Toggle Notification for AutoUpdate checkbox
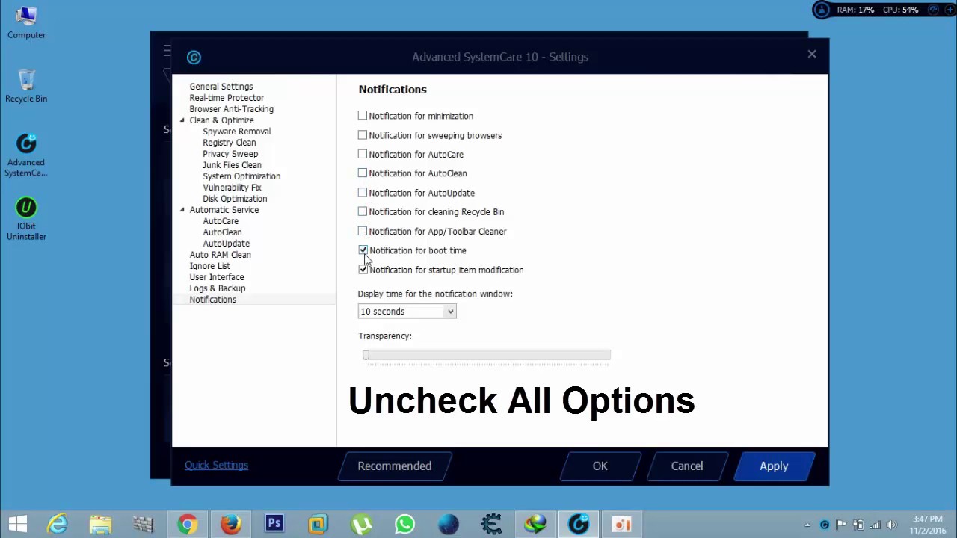Image resolution: width=957 pixels, height=538 pixels. [363, 193]
